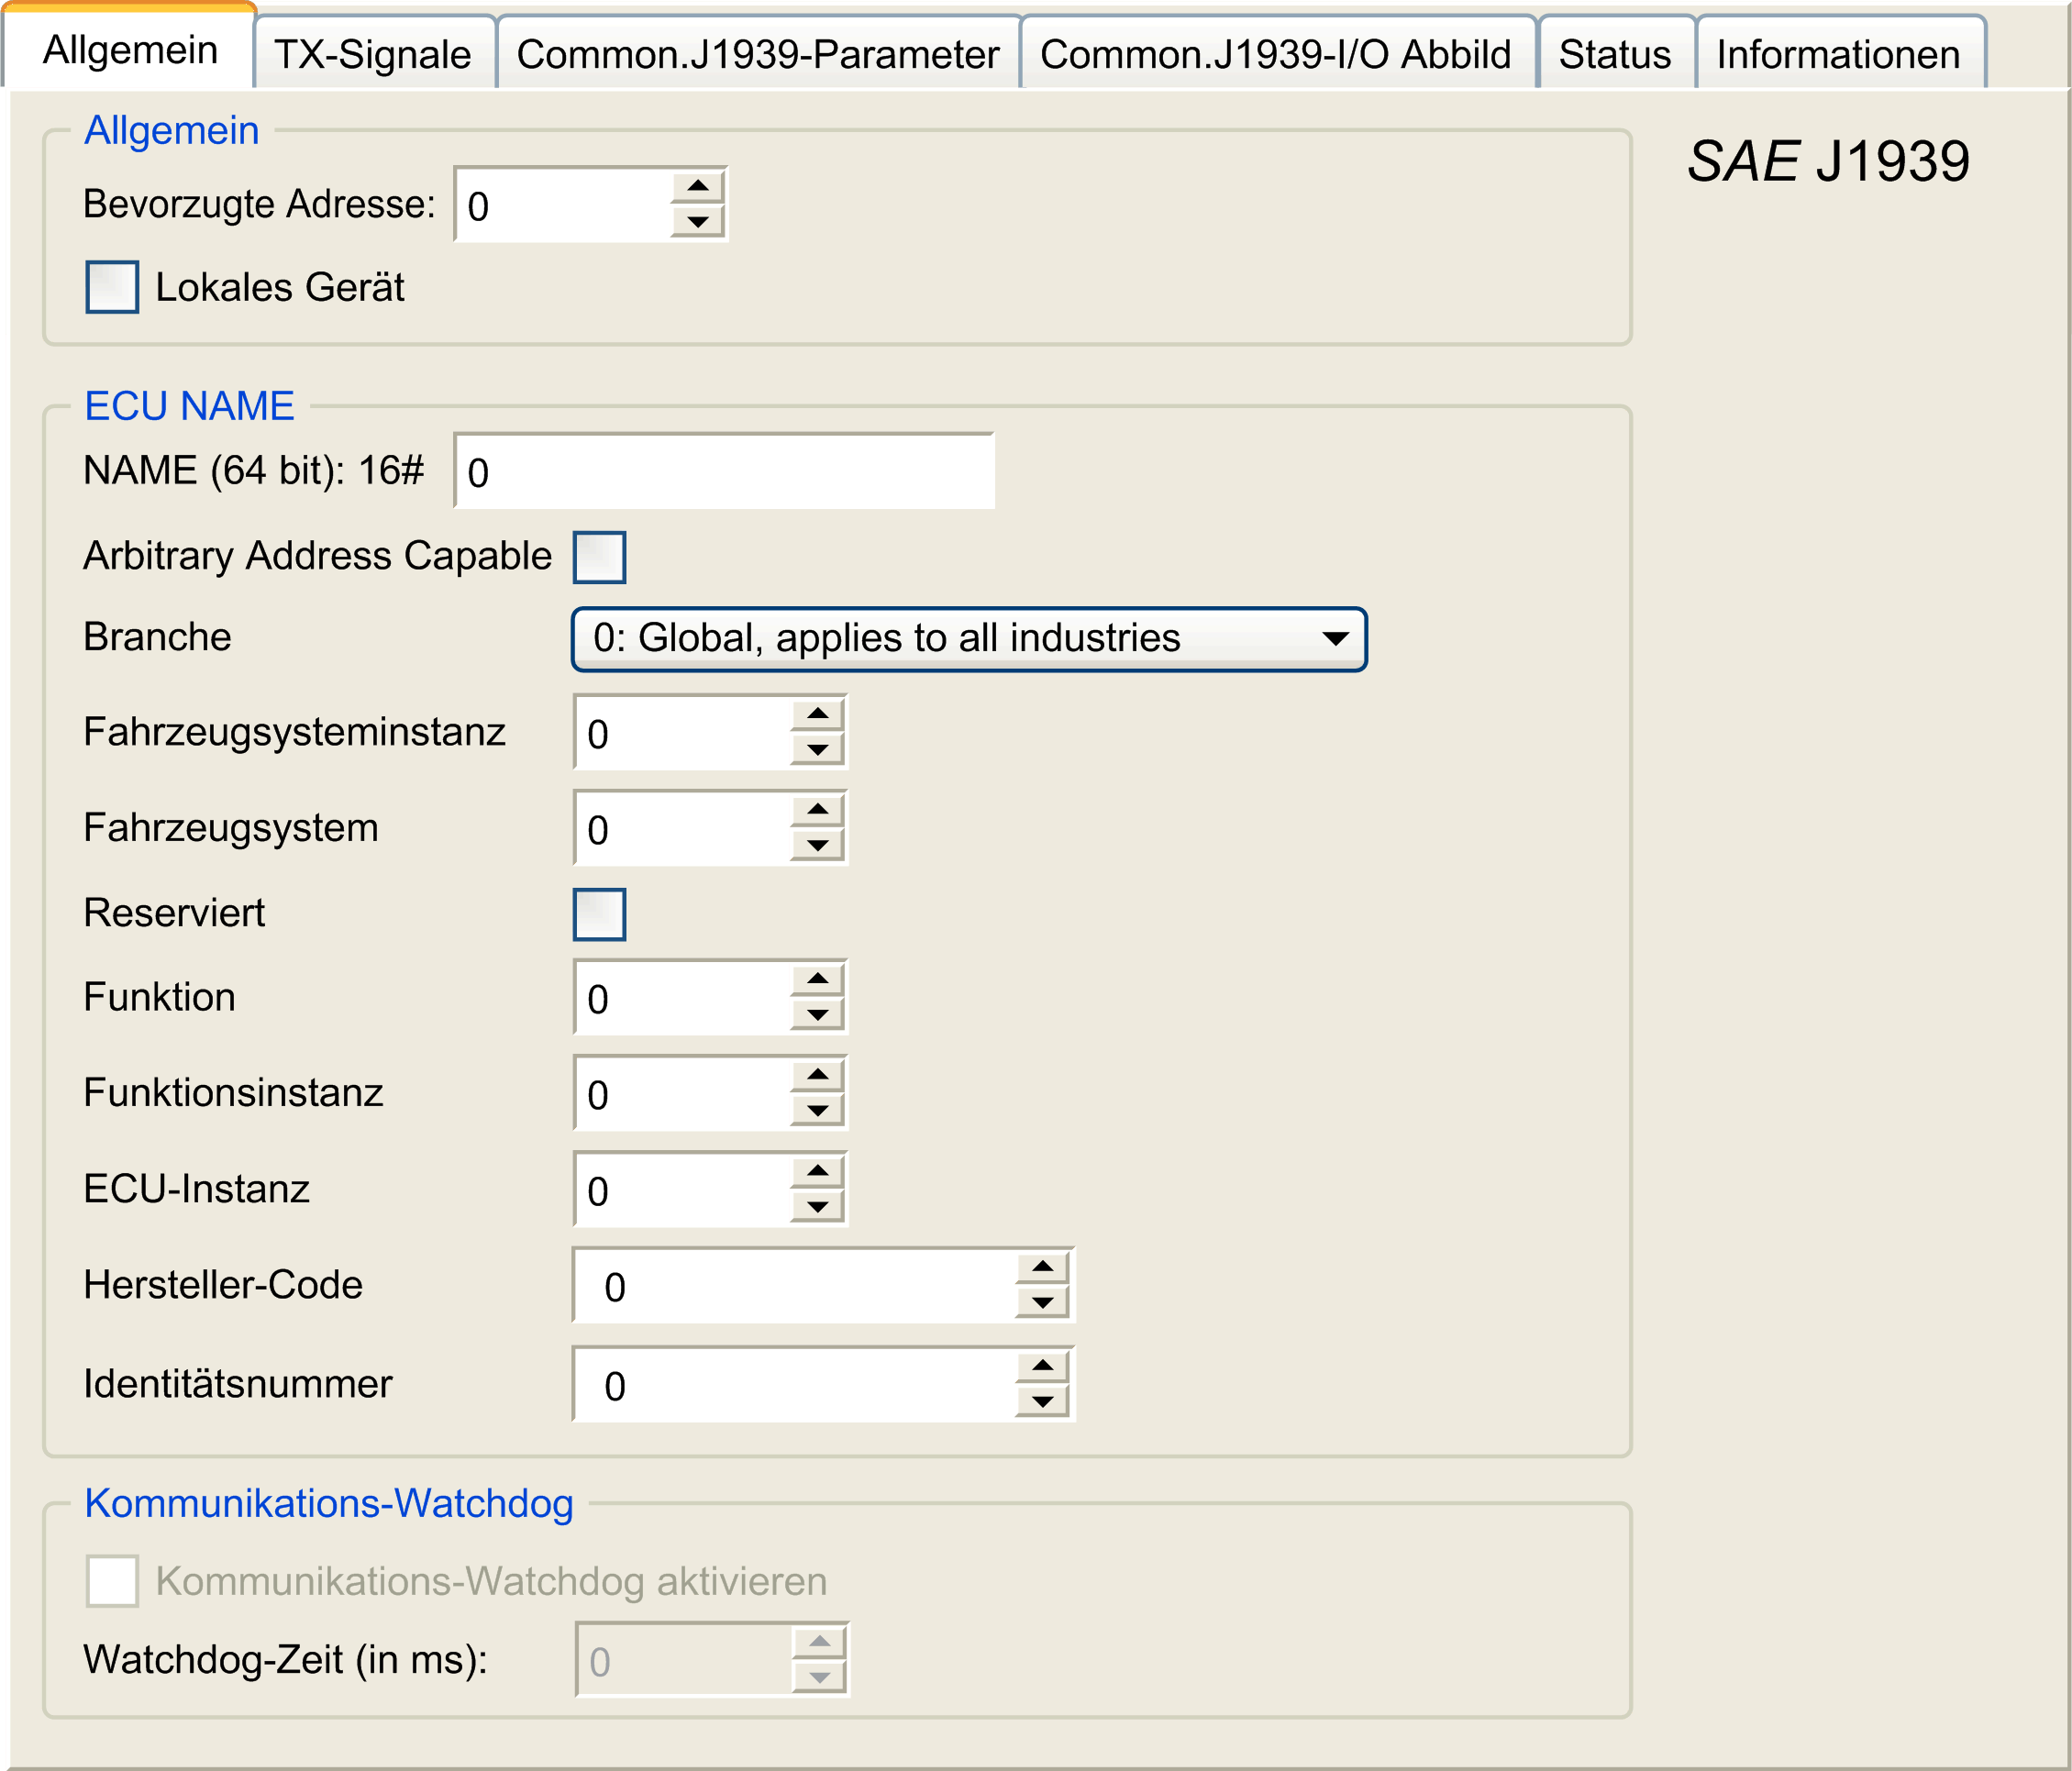Increase the ECU-Instanz value by one

817,1171
